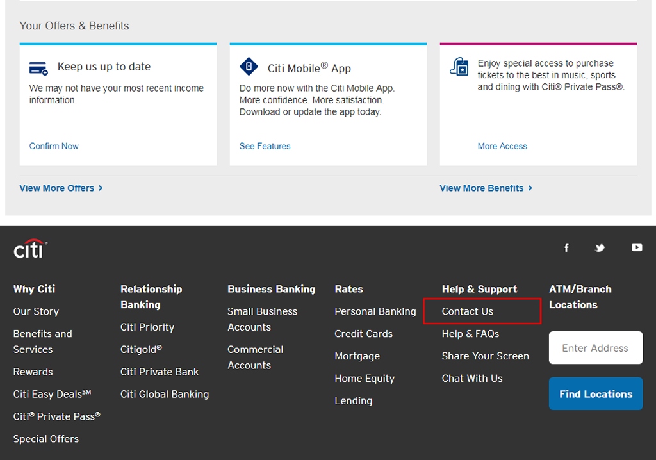Open the Rewards footer link

33,372
